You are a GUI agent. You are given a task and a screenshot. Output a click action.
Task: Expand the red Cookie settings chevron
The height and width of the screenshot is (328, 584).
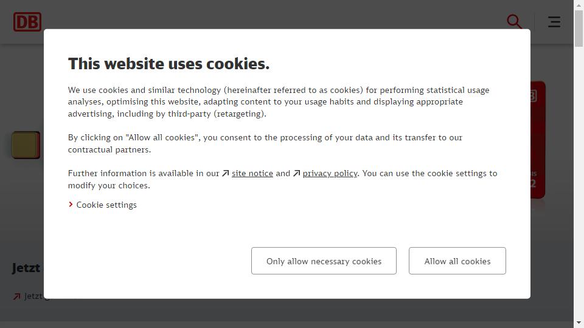tap(71, 205)
